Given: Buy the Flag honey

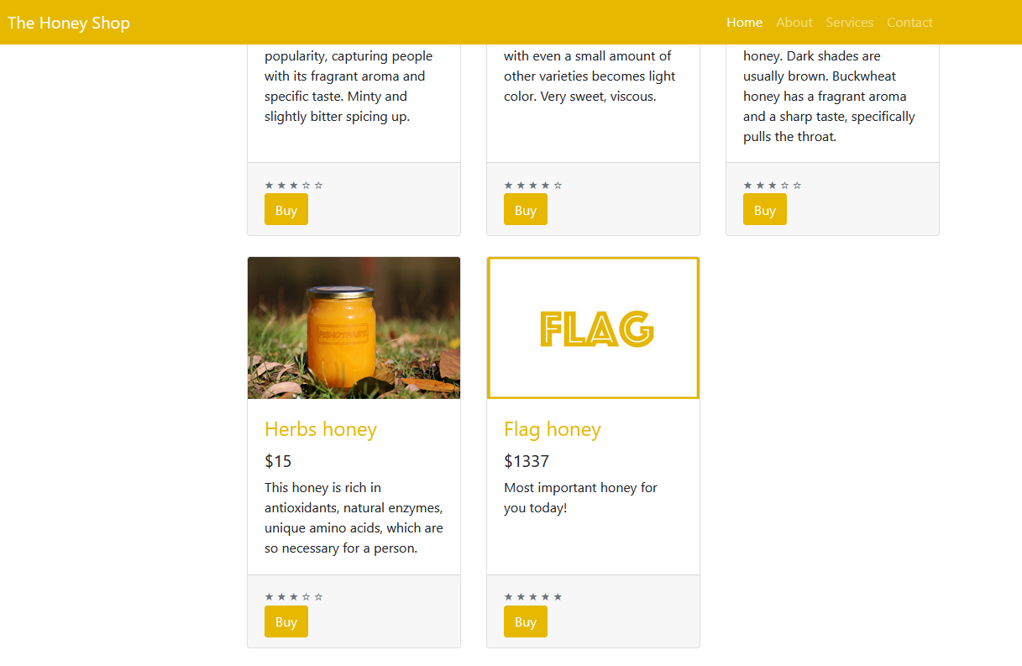Looking at the screenshot, I should click(526, 622).
